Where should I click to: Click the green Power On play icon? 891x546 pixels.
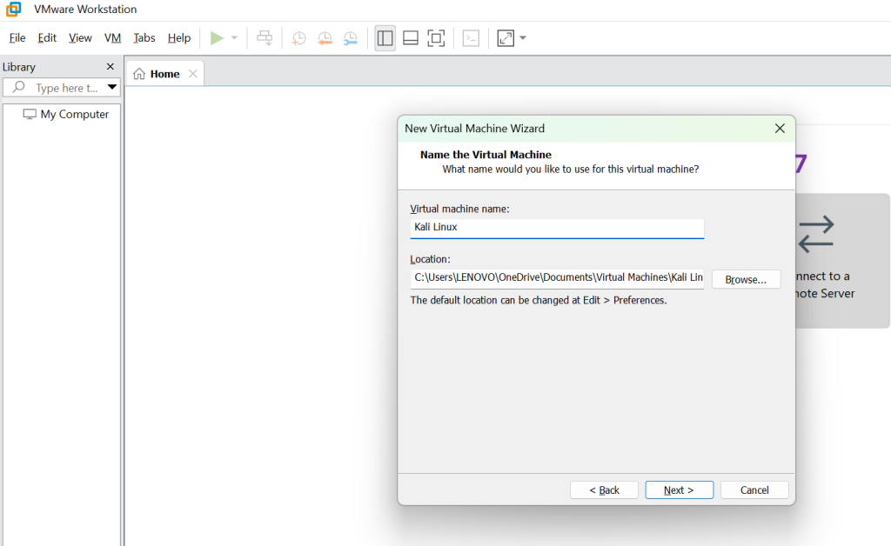(217, 38)
